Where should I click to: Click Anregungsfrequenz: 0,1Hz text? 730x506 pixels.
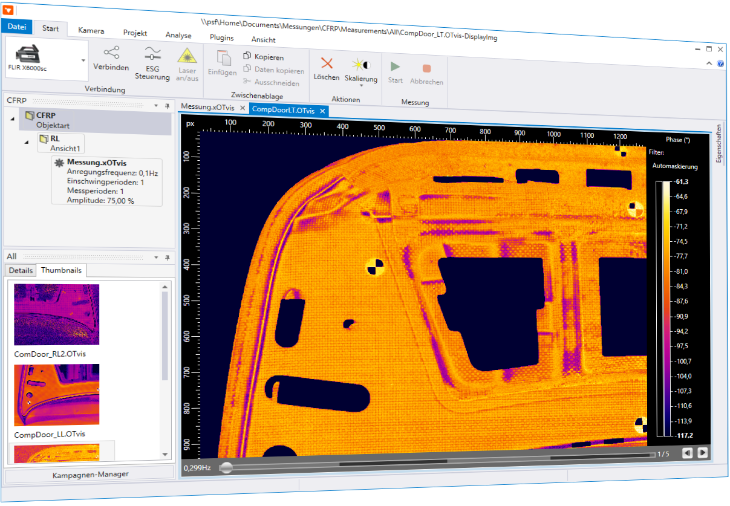coord(112,173)
